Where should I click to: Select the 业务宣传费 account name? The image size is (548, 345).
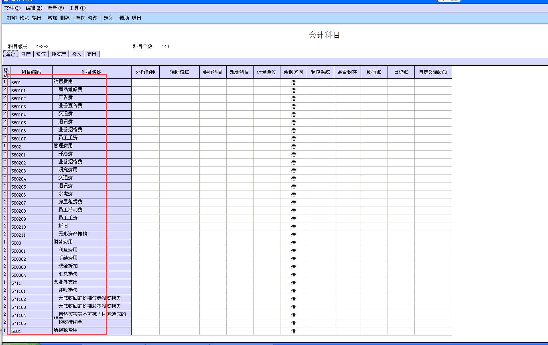pos(70,106)
